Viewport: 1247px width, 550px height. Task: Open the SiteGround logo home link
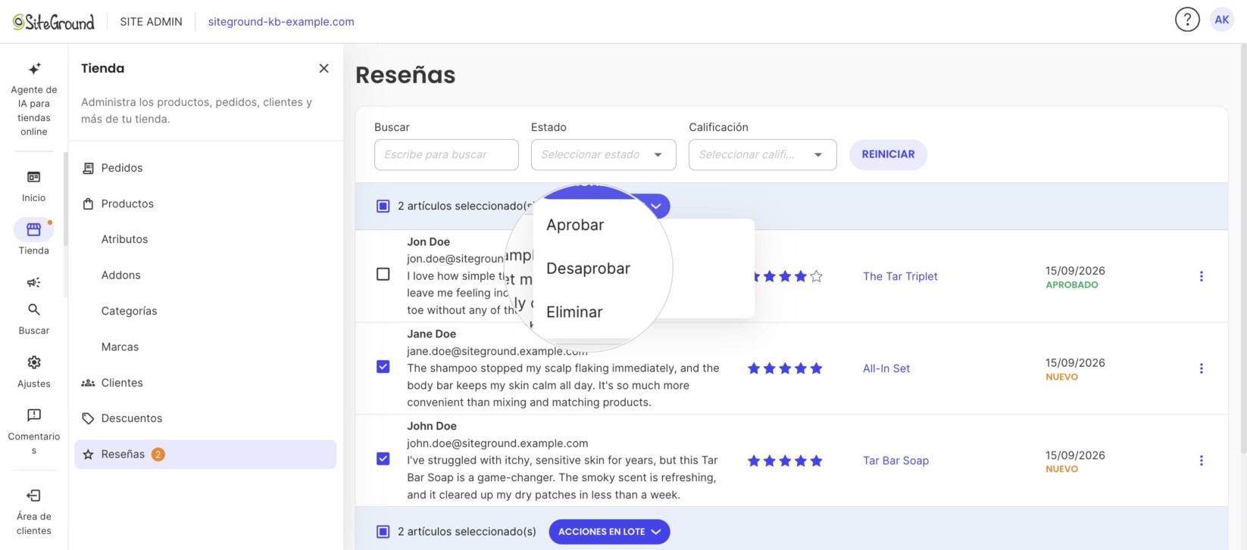click(x=54, y=22)
